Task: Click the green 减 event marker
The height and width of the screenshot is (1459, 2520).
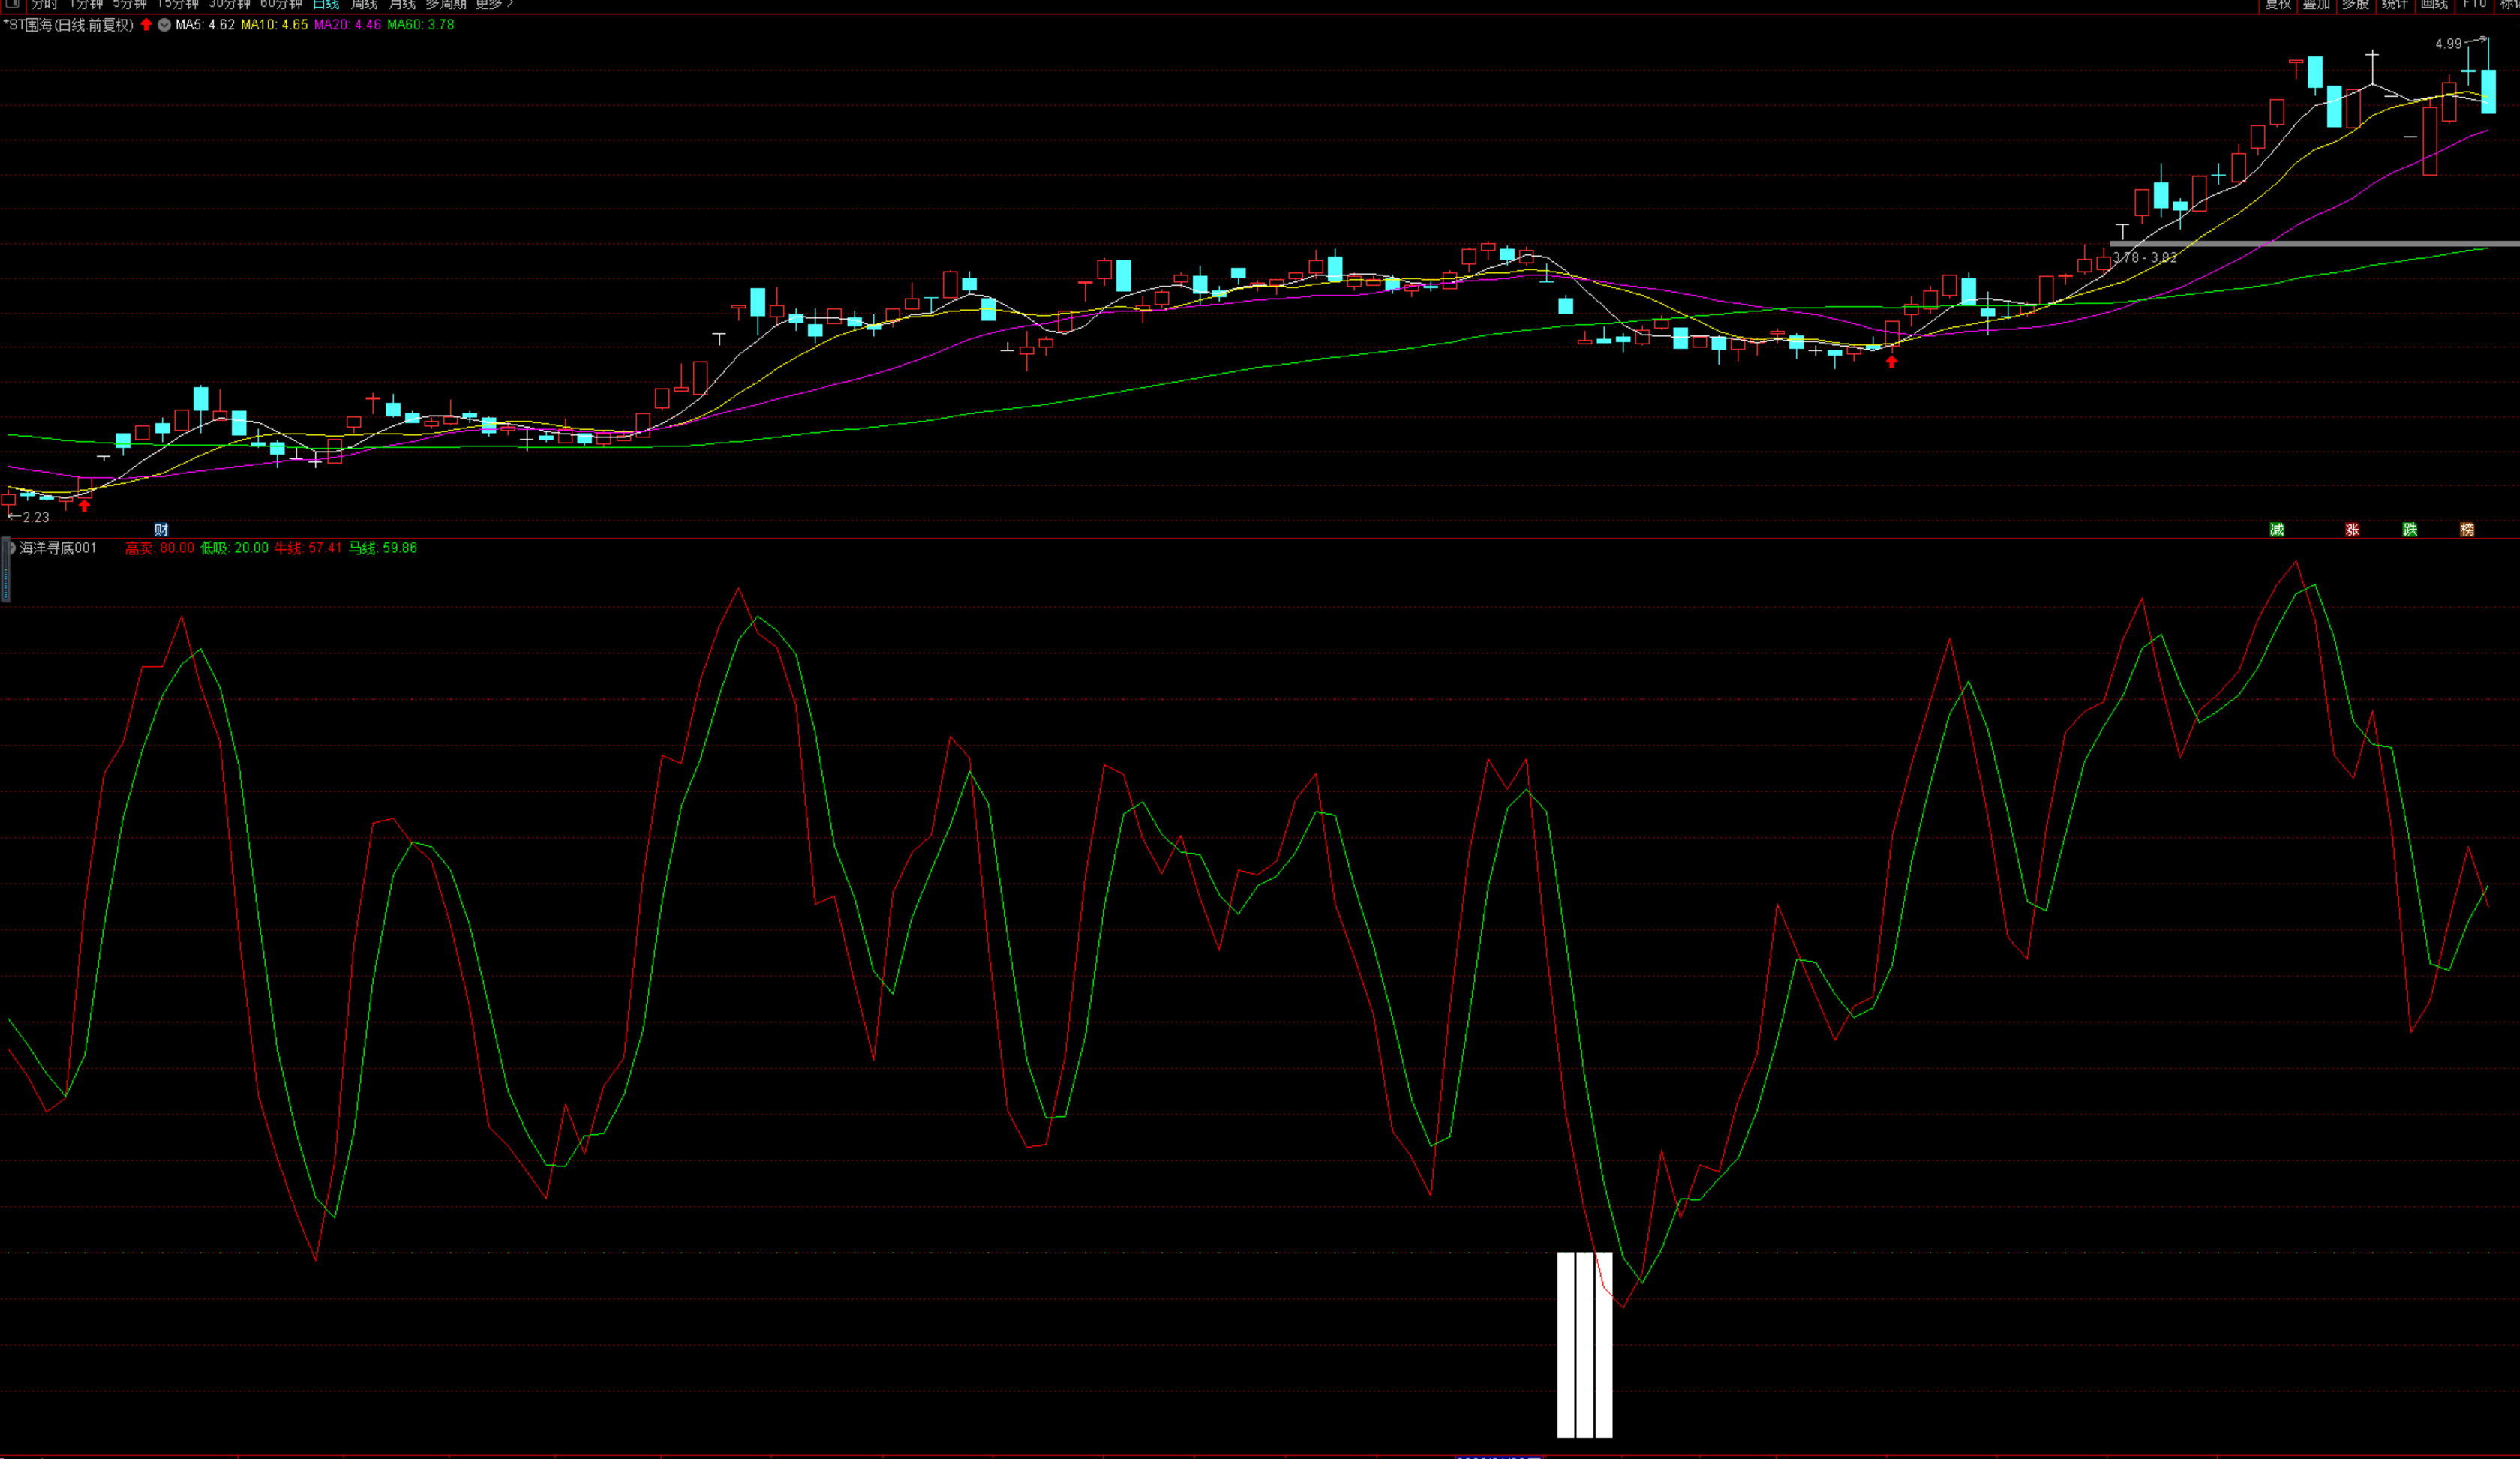Action: [2277, 530]
